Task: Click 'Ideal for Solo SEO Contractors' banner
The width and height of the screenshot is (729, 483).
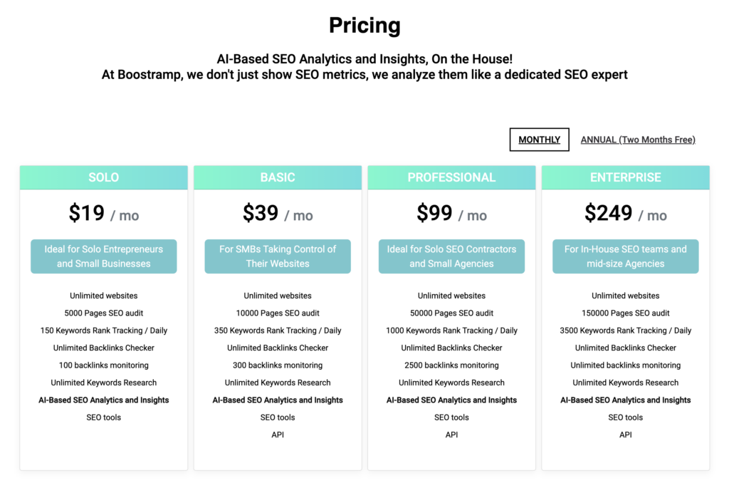Action: [x=451, y=256]
